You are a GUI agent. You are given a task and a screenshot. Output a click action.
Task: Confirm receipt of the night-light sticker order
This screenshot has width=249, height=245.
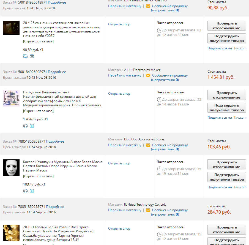pyautogui.click(x=226, y=38)
